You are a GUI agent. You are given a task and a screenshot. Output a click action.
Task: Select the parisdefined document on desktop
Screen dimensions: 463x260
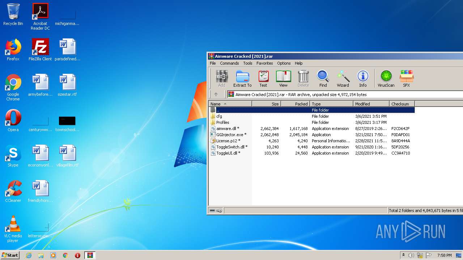67,50
